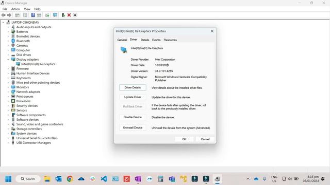Open Windows Start menu
330x185 pixels.
pos(8,179)
